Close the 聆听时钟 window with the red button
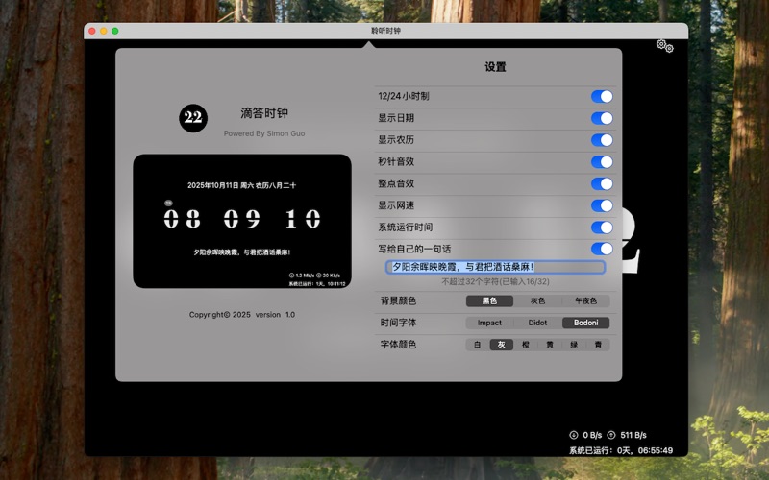Screen dimensions: 769x480 92,31
